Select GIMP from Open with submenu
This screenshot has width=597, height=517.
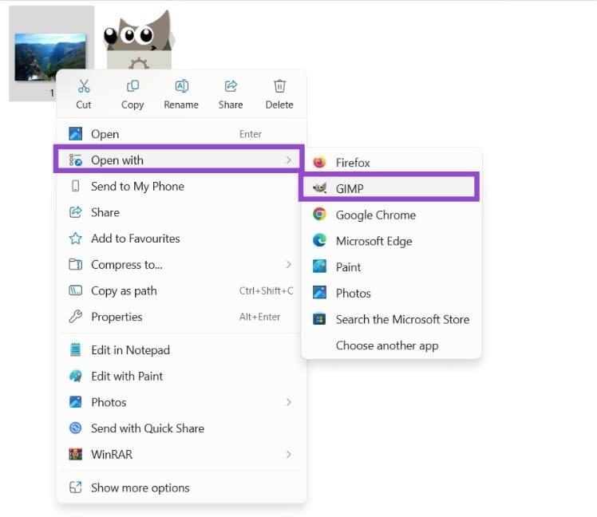coord(350,188)
